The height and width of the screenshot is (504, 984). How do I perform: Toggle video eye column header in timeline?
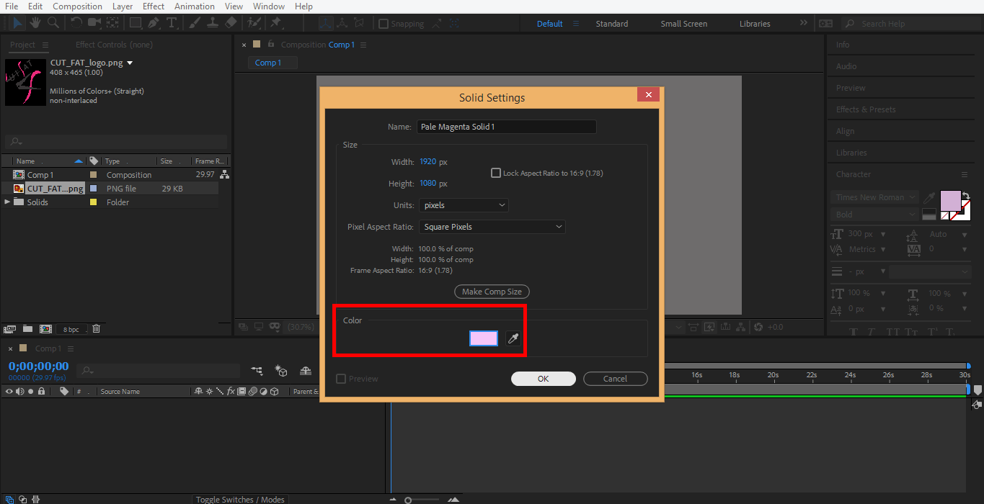(9, 392)
